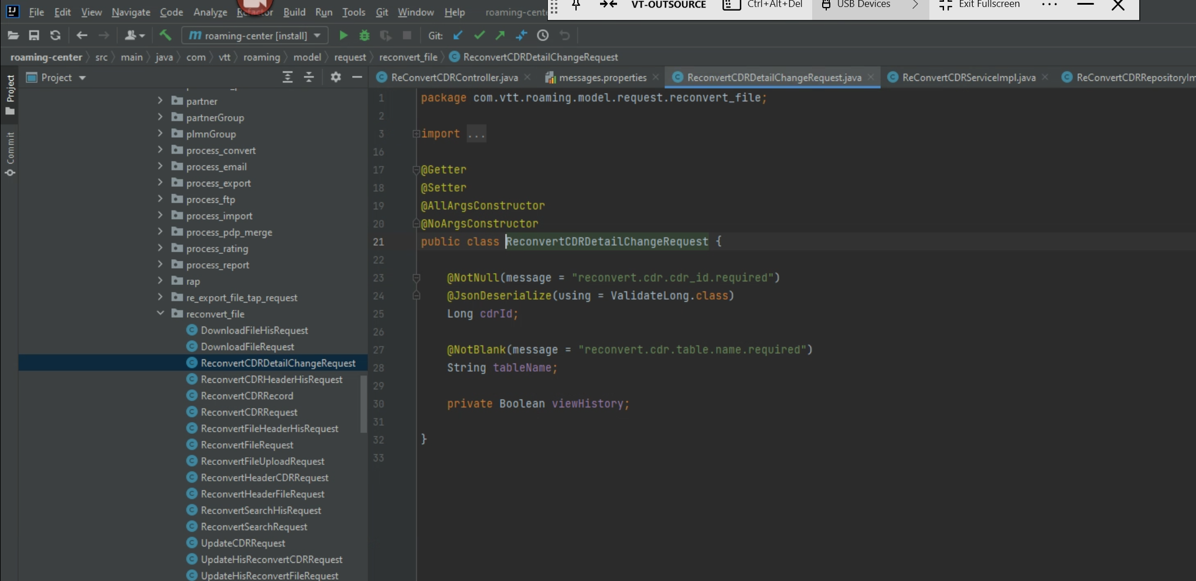The height and width of the screenshot is (581, 1196).
Task: Open the Navigate menu
Action: (131, 12)
